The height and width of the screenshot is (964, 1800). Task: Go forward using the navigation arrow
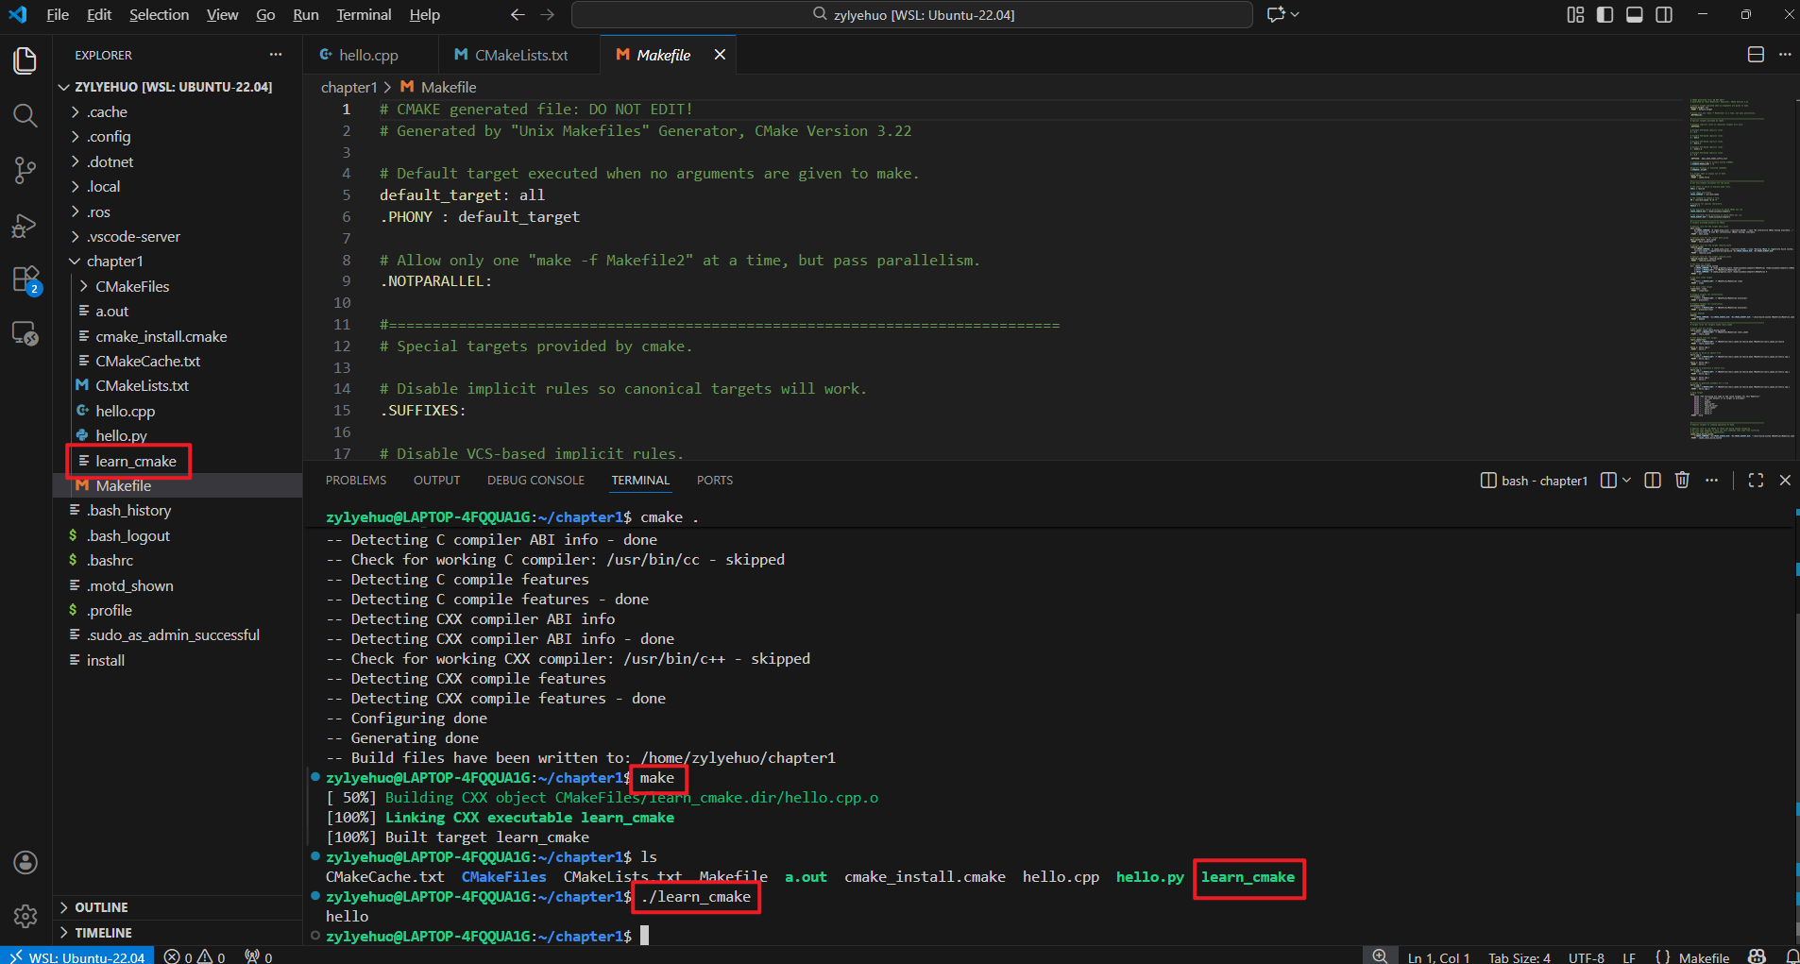pos(548,14)
